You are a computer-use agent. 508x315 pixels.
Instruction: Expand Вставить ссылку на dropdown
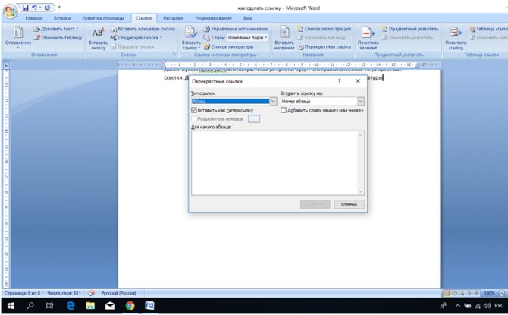coord(361,101)
